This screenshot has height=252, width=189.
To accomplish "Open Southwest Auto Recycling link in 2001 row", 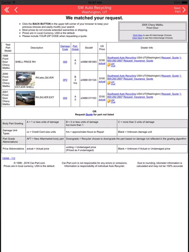I will pos(122,94).
